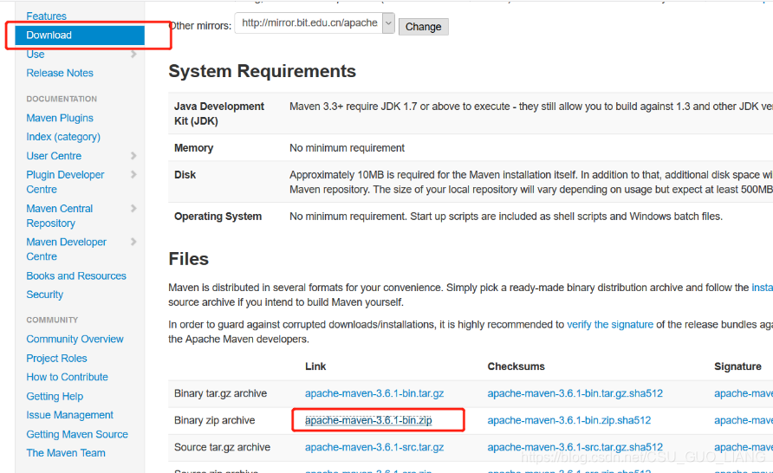
Task: Download apache-maven-3.6.1-bin.zip
Action: pyautogui.click(x=368, y=420)
